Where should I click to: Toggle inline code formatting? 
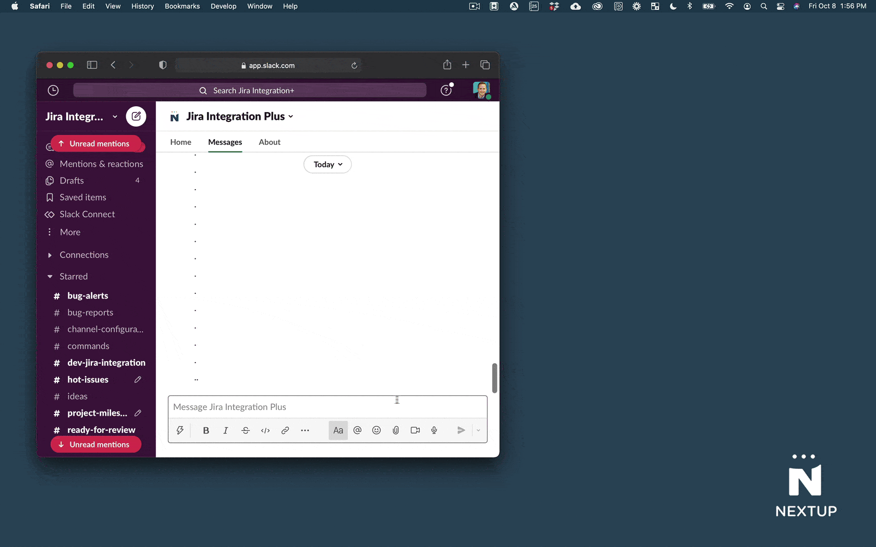tap(265, 430)
